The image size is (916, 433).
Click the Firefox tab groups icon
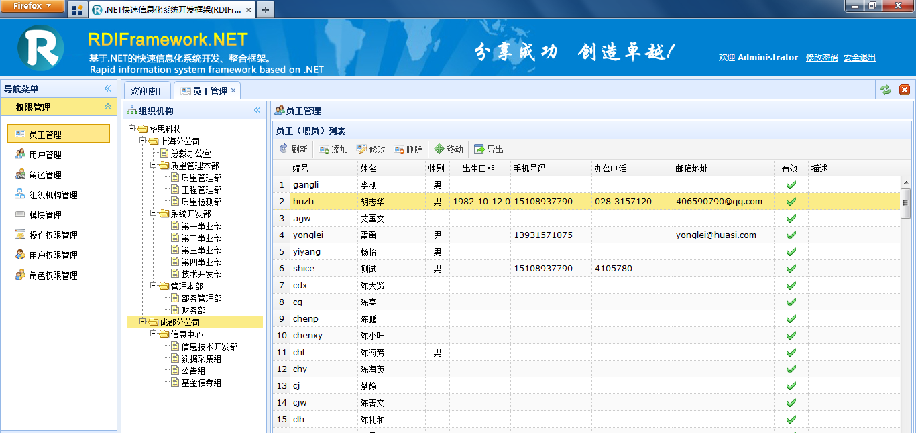tap(77, 10)
